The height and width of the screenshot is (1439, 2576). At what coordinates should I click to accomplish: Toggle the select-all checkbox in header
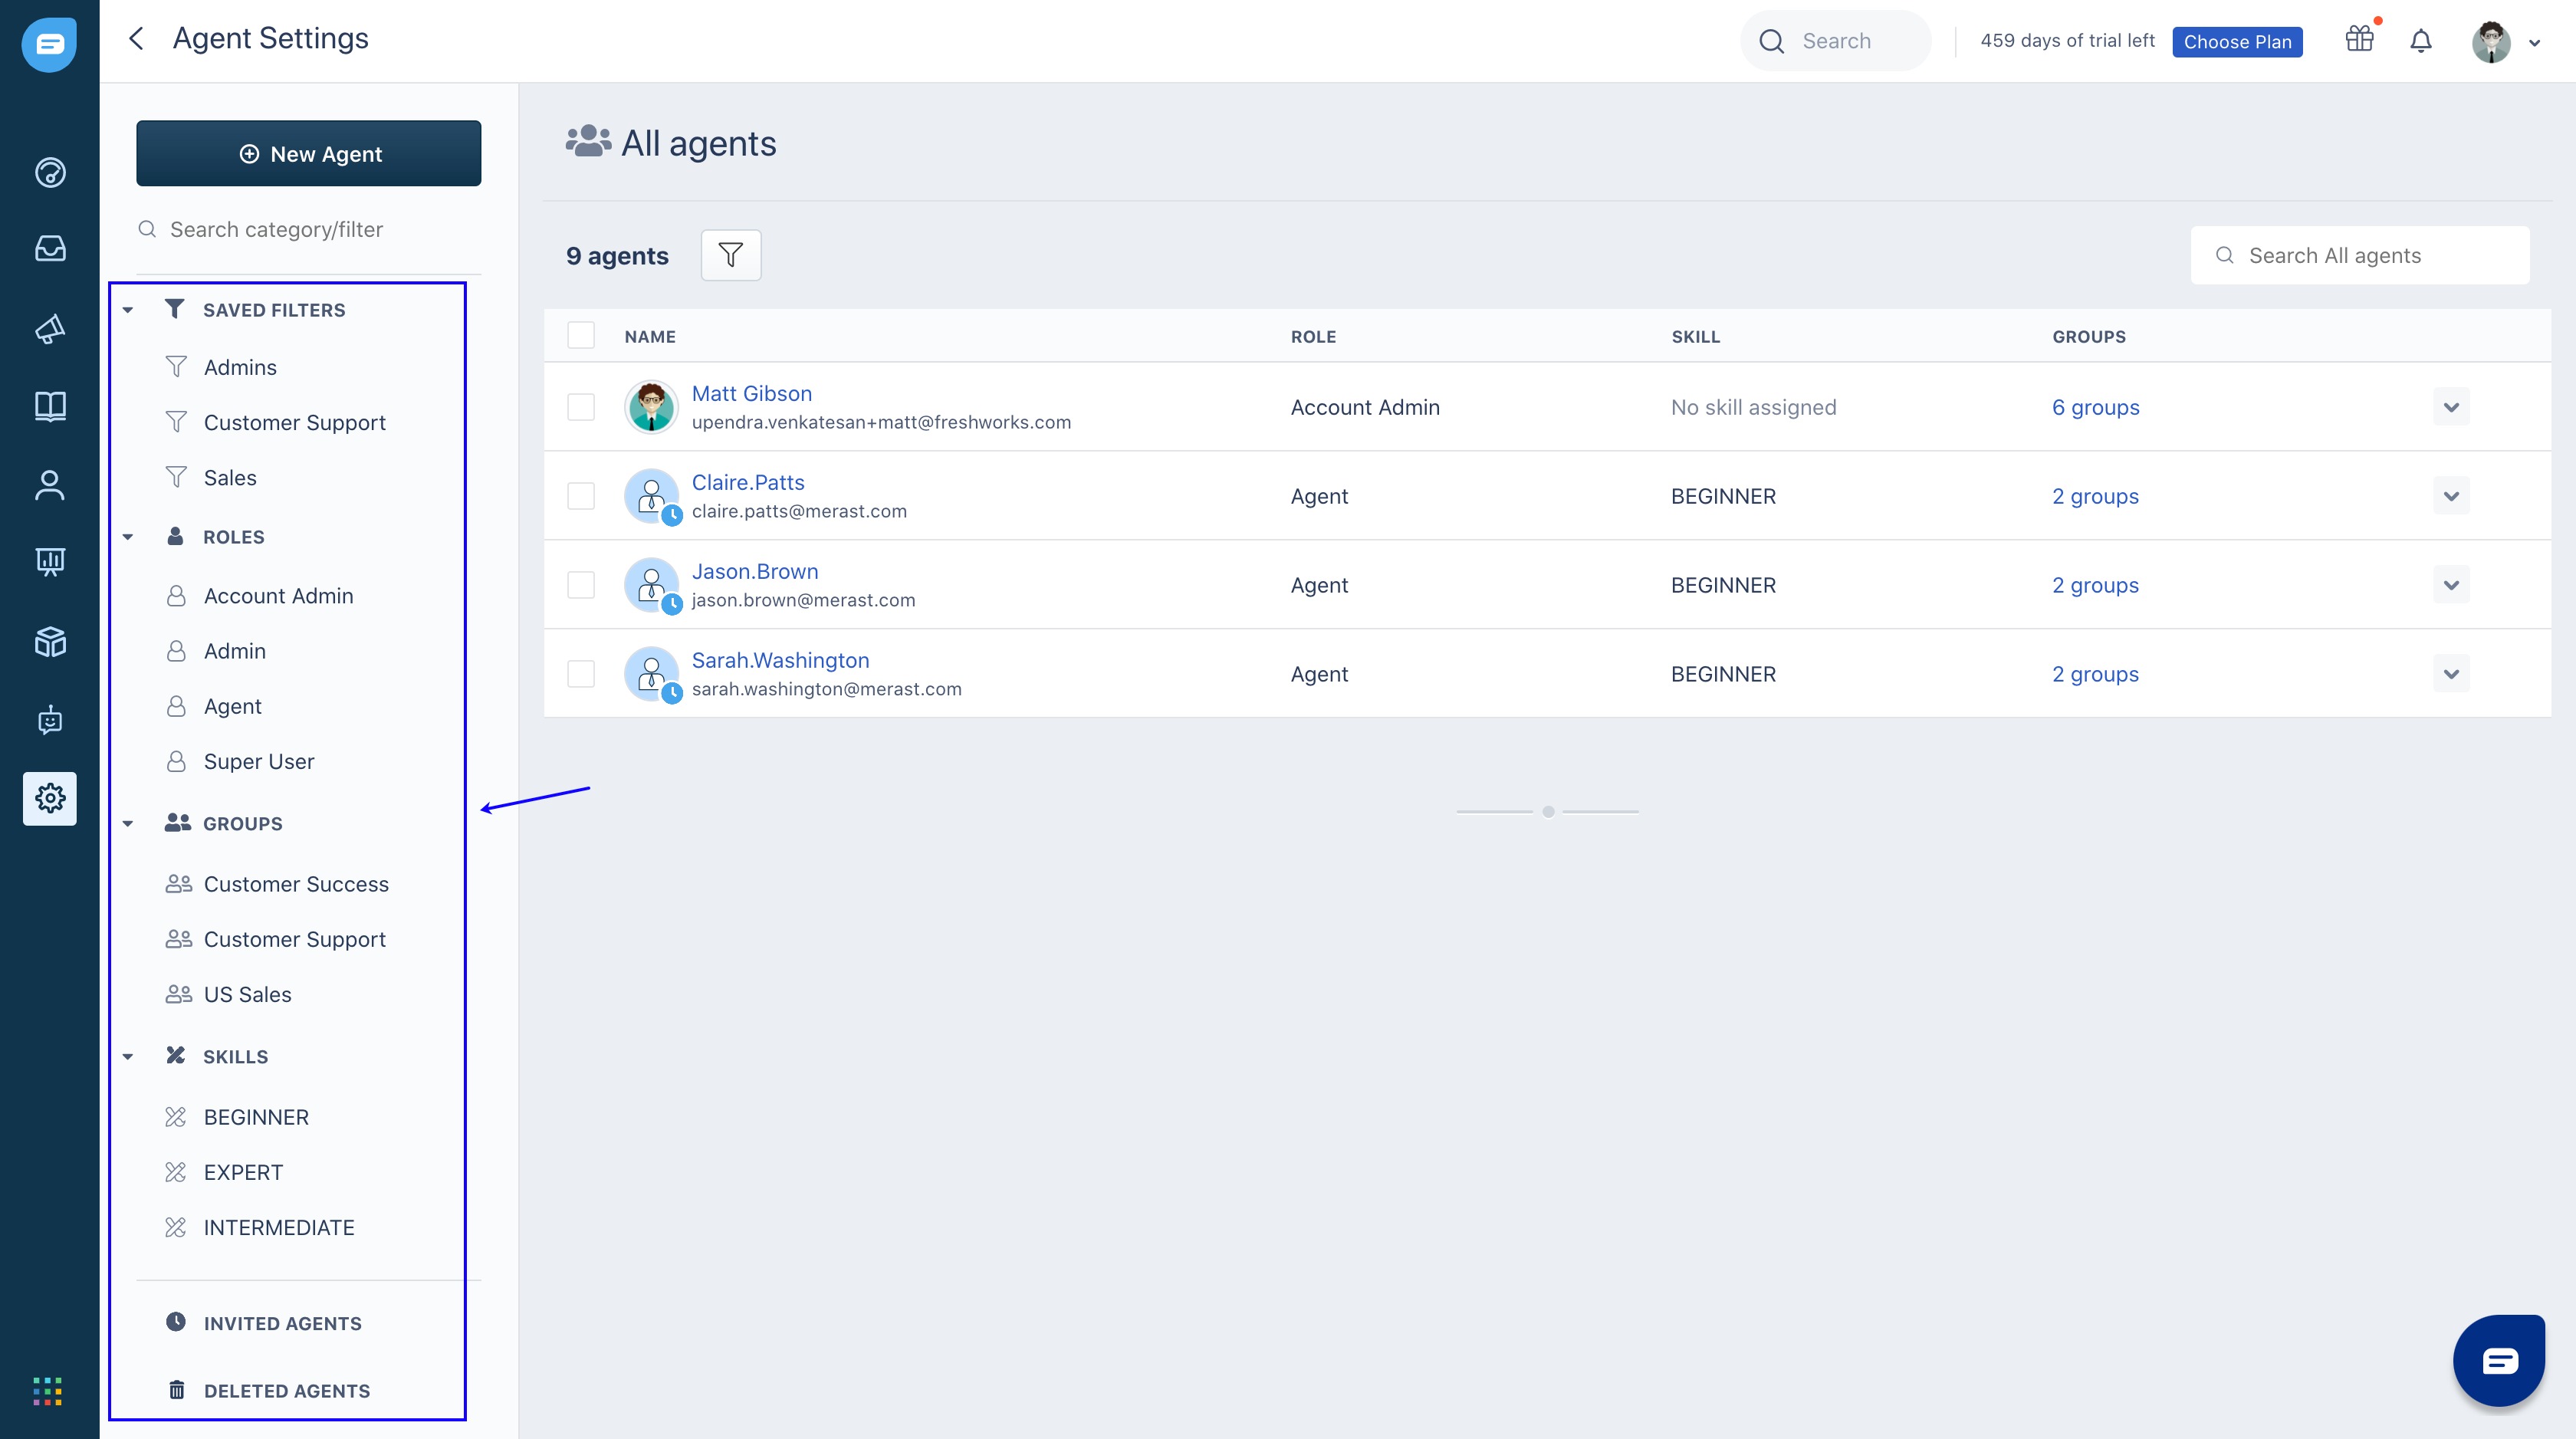580,335
